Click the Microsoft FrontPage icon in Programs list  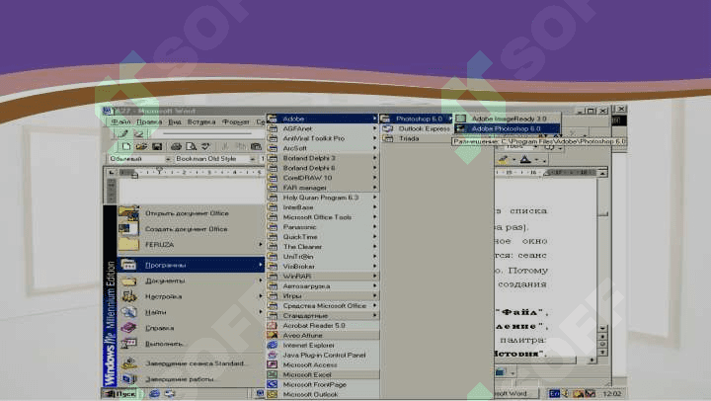click(273, 384)
